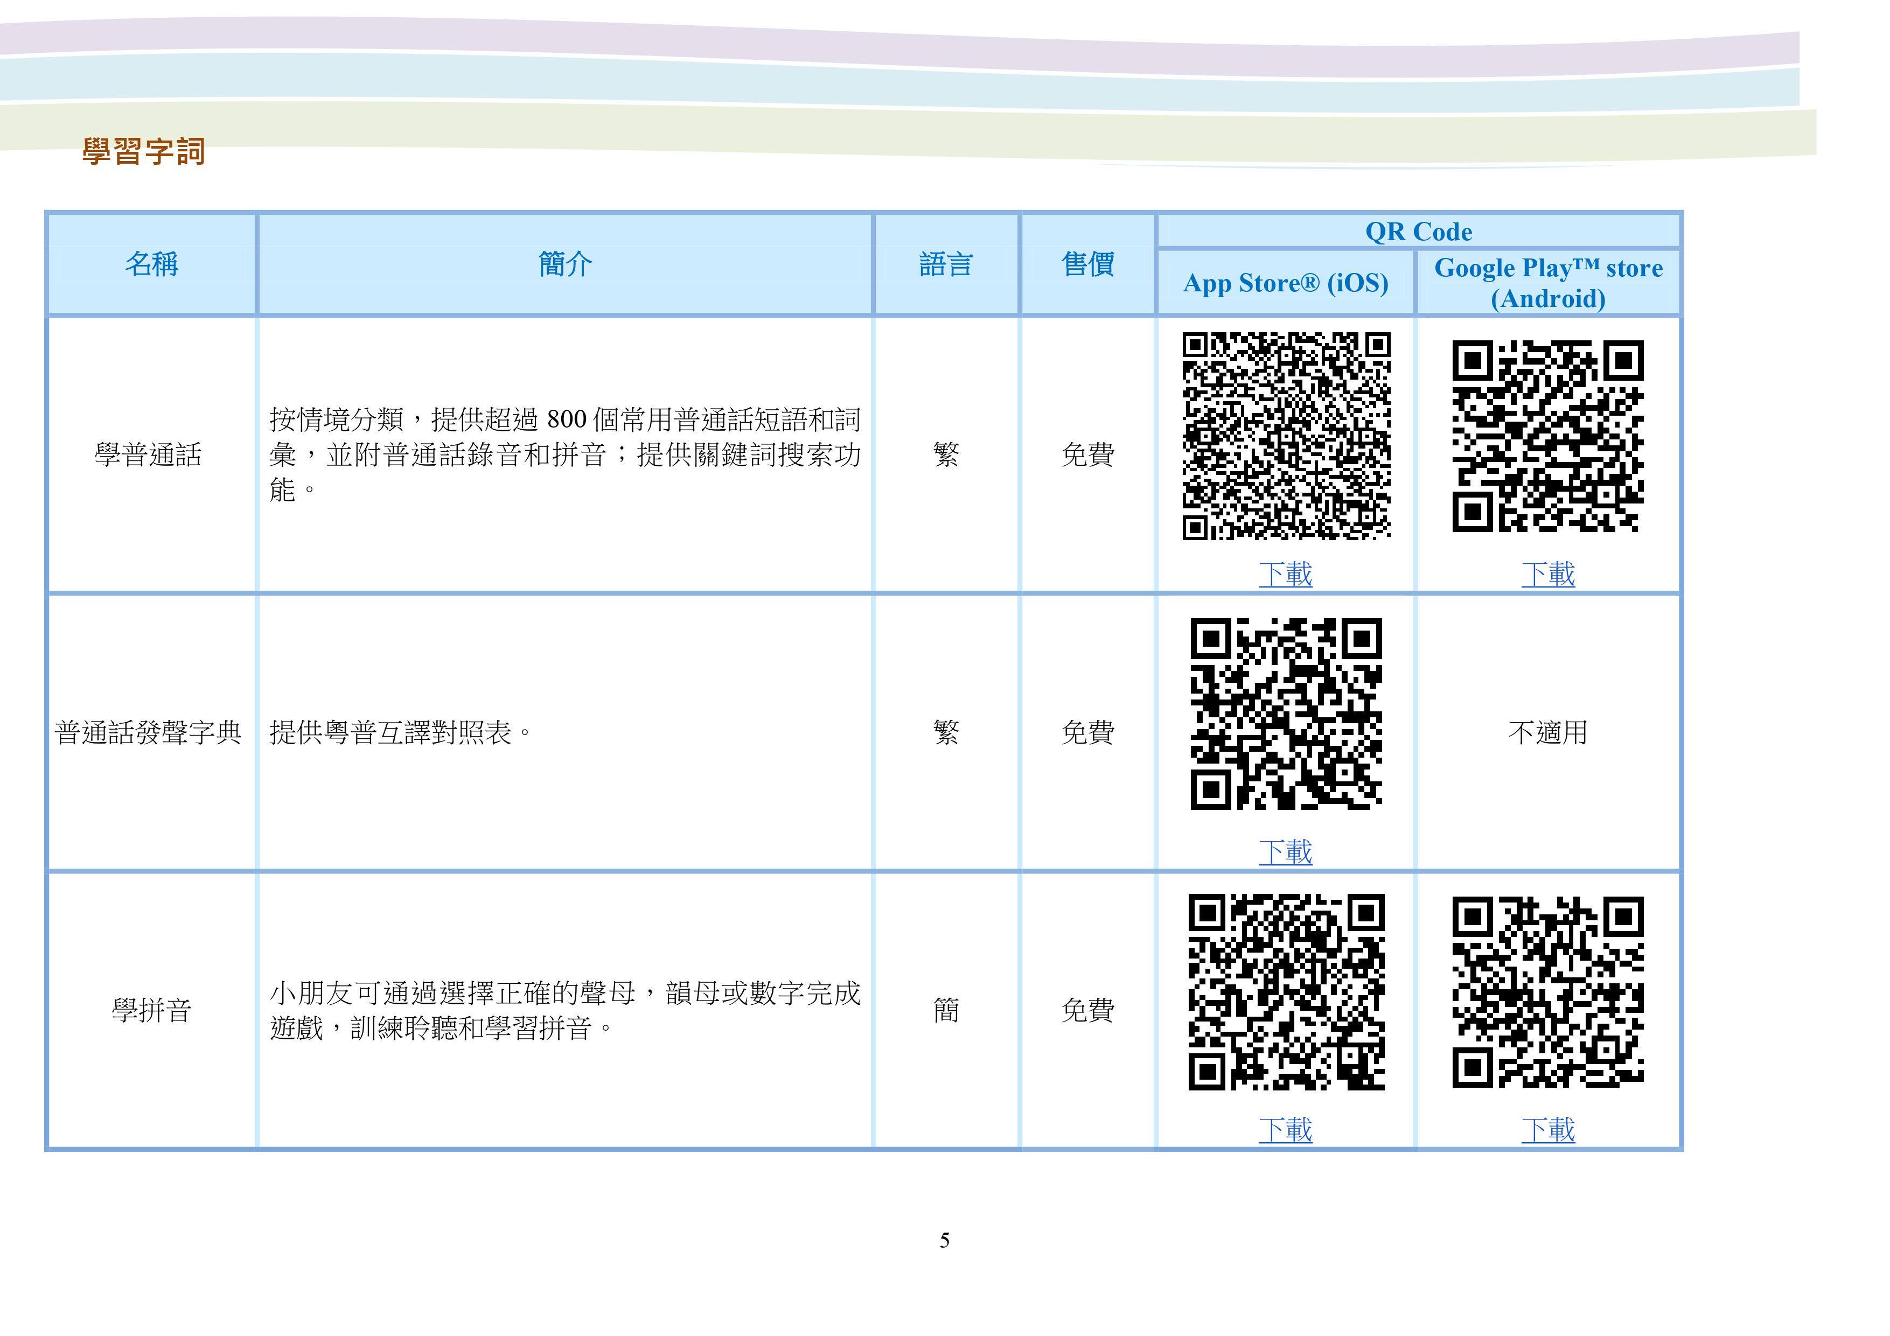The width and height of the screenshot is (1890, 1336).
Task: Click the 售價 column header
Action: point(1087,264)
